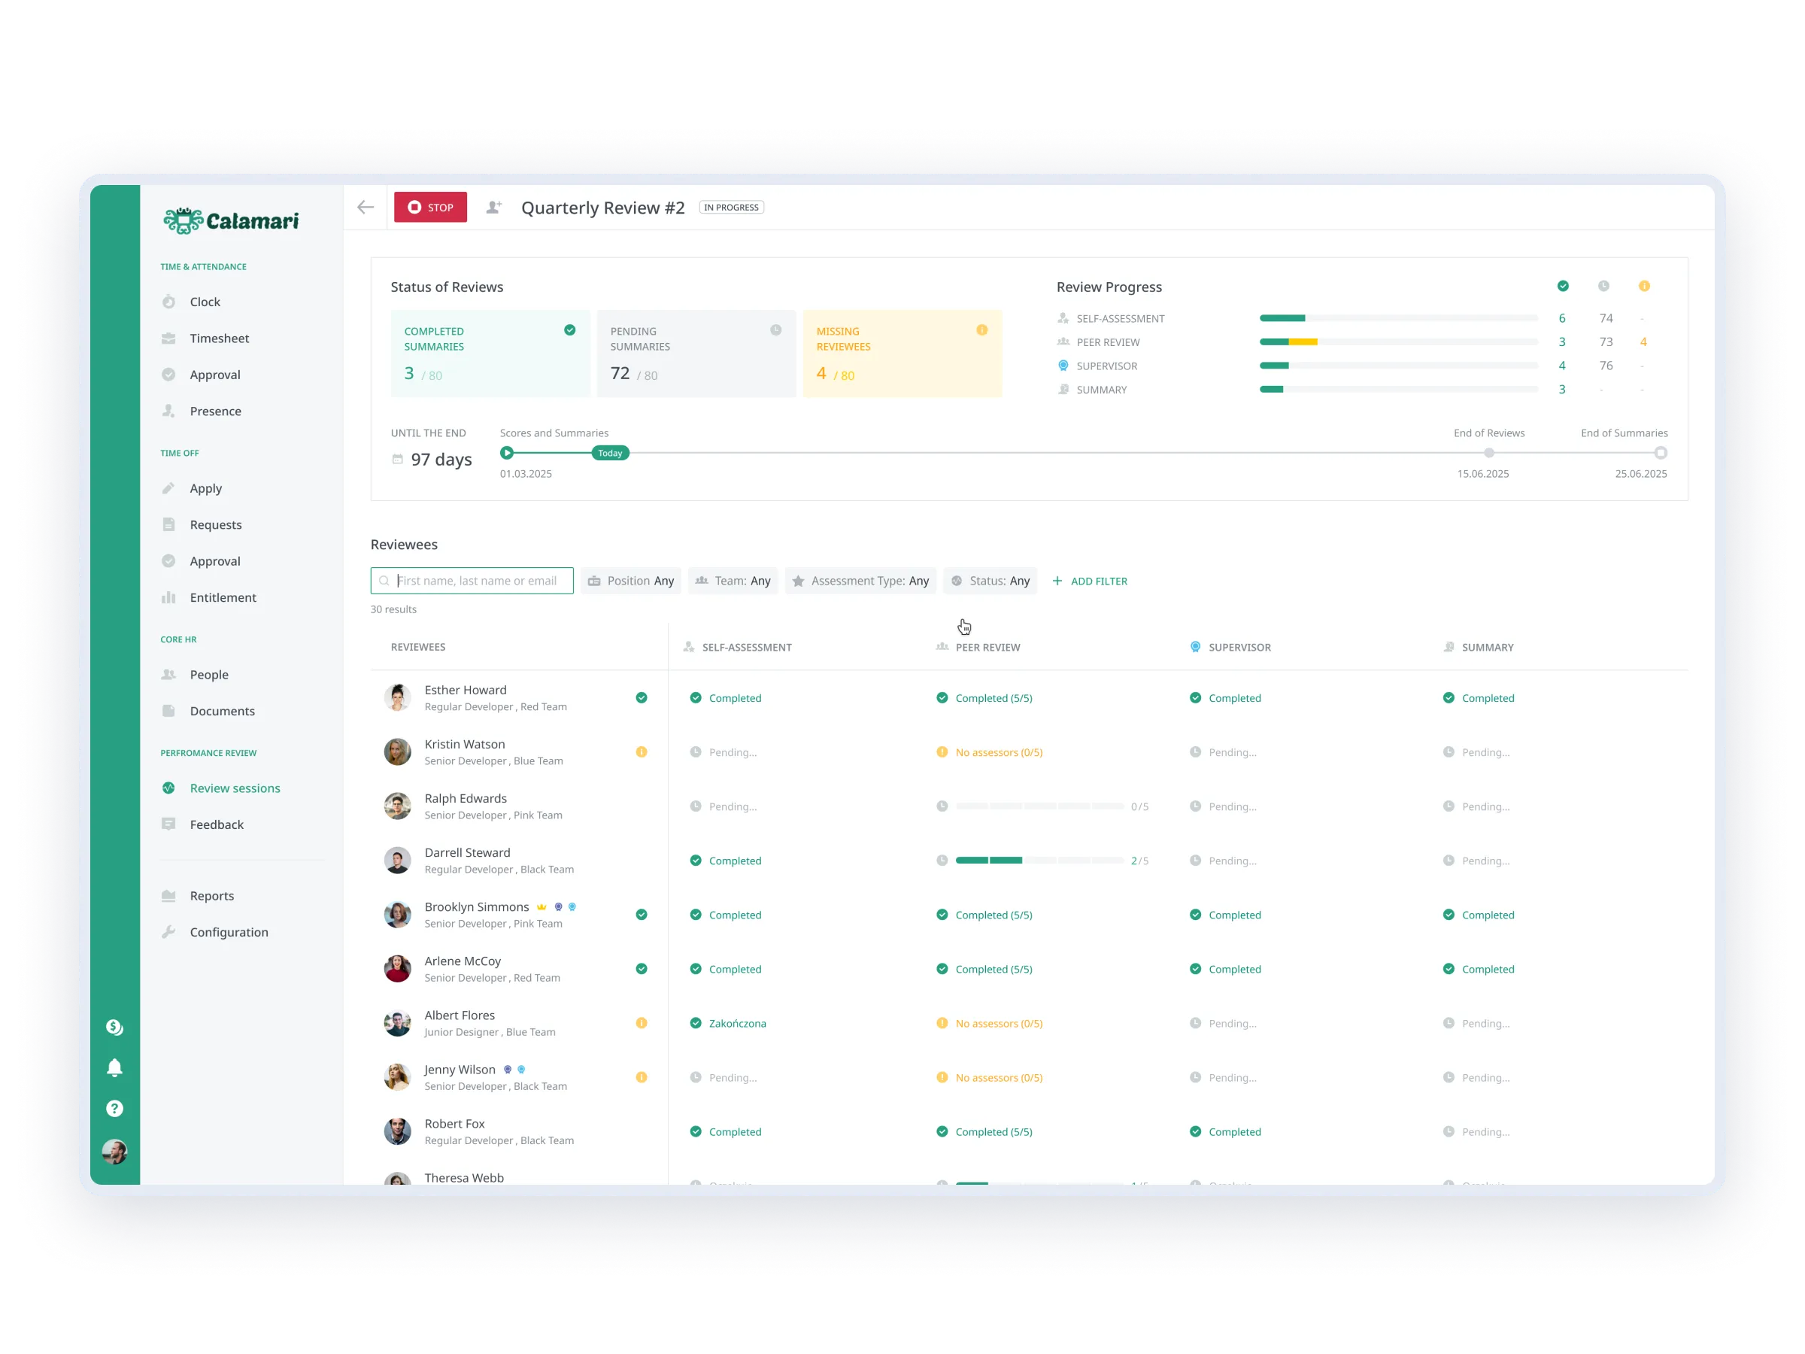1805x1354 pixels.
Task: Open Timesheet in the sidebar
Action: click(x=220, y=338)
